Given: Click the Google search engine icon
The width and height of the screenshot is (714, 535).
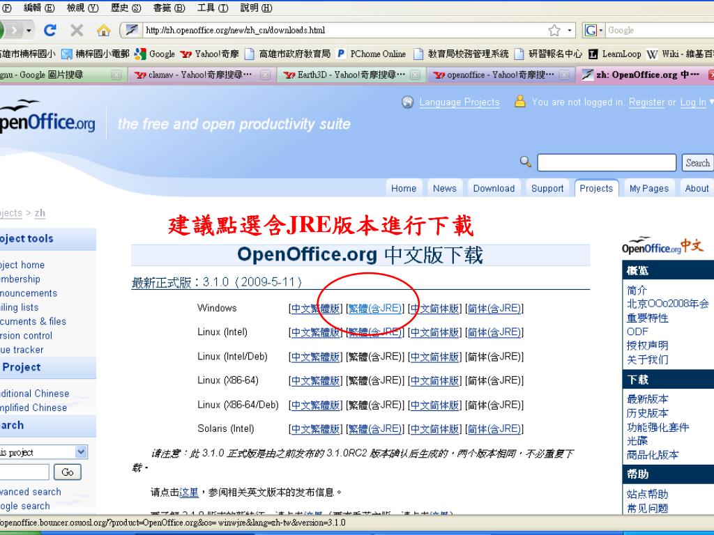Looking at the screenshot, I should tap(591, 31).
